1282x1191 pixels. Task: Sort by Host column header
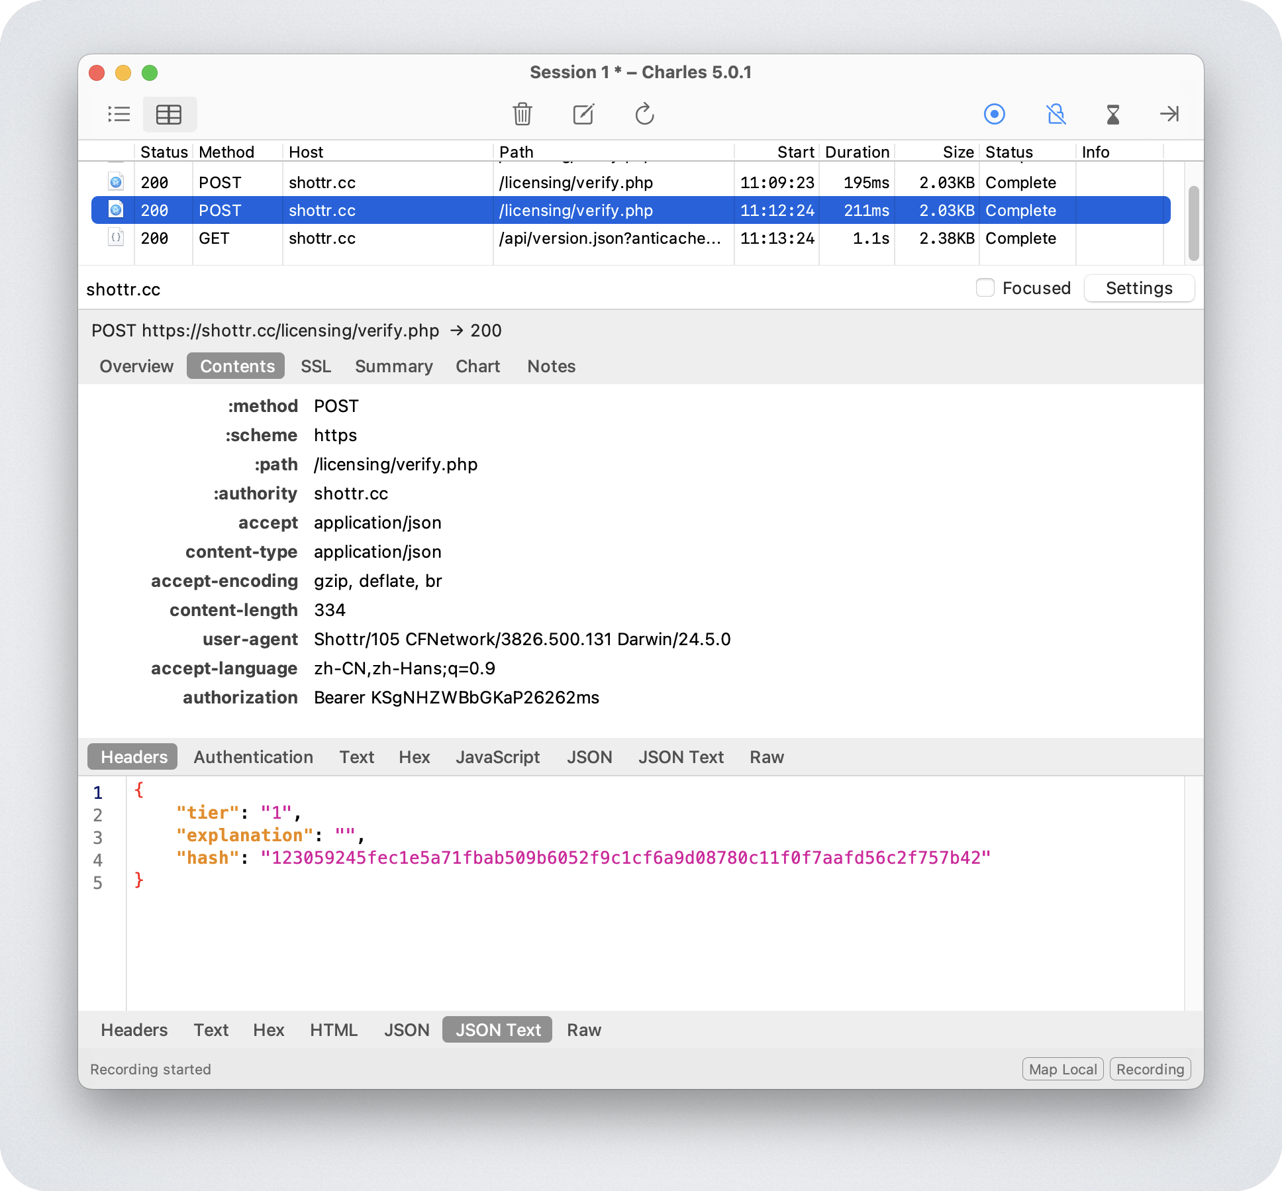click(x=387, y=152)
